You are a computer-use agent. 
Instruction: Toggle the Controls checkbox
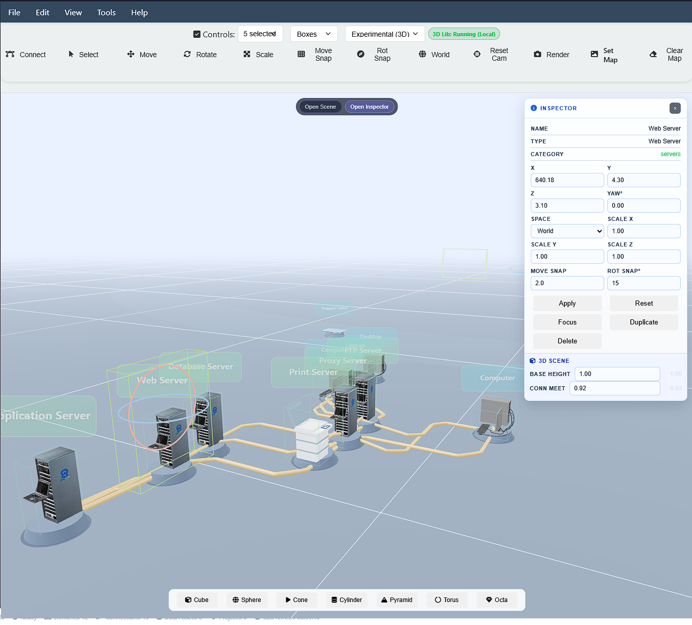pyautogui.click(x=196, y=34)
